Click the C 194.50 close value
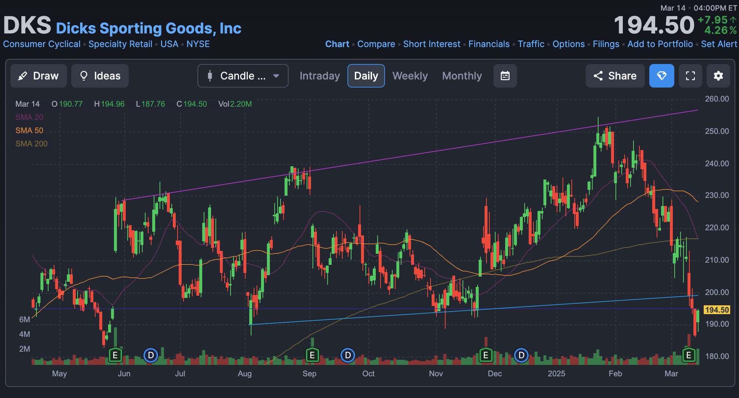739x398 pixels. 192,104
